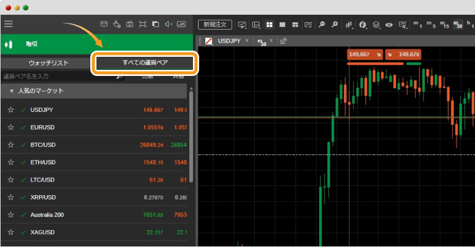The width and height of the screenshot is (475, 247).
Task: Click the buy button 149.670 on chart
Action: [403, 54]
